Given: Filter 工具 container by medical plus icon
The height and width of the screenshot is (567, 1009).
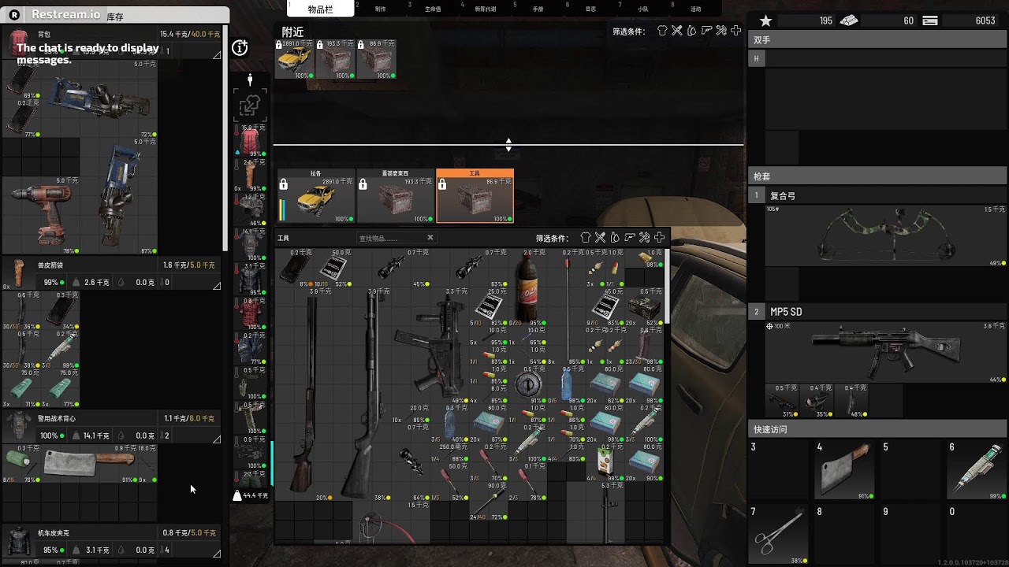Looking at the screenshot, I should point(659,237).
